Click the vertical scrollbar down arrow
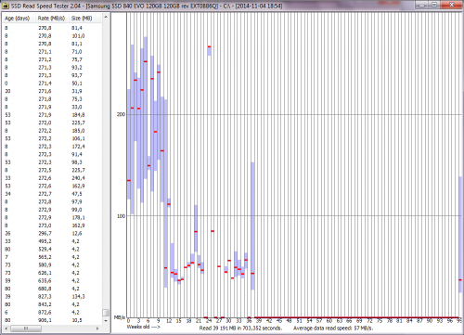This screenshot has width=464, height=335. point(106,320)
